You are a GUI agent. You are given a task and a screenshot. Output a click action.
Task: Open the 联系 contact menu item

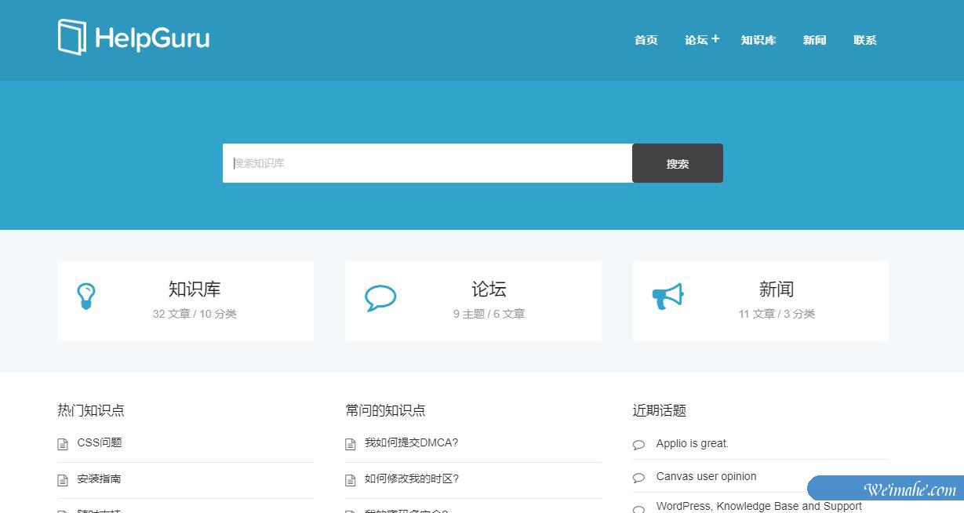point(864,40)
